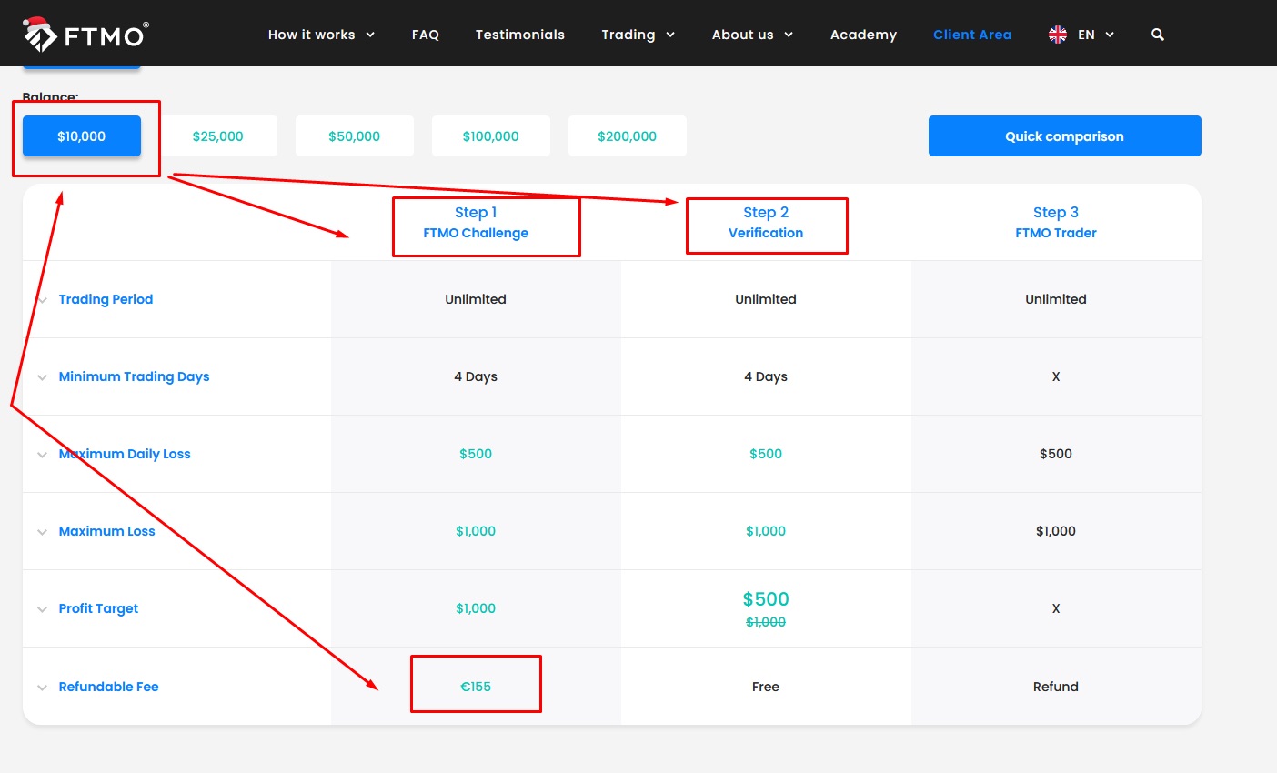Click the Free fee in Verification column
This screenshot has width=1277, height=773.
click(766, 687)
